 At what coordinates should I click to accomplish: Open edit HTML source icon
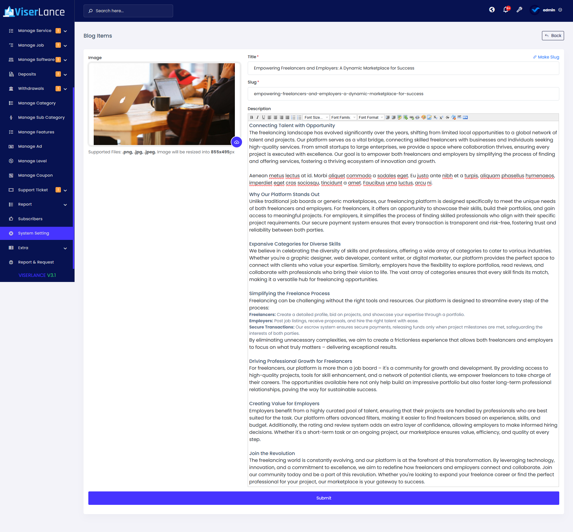point(465,118)
